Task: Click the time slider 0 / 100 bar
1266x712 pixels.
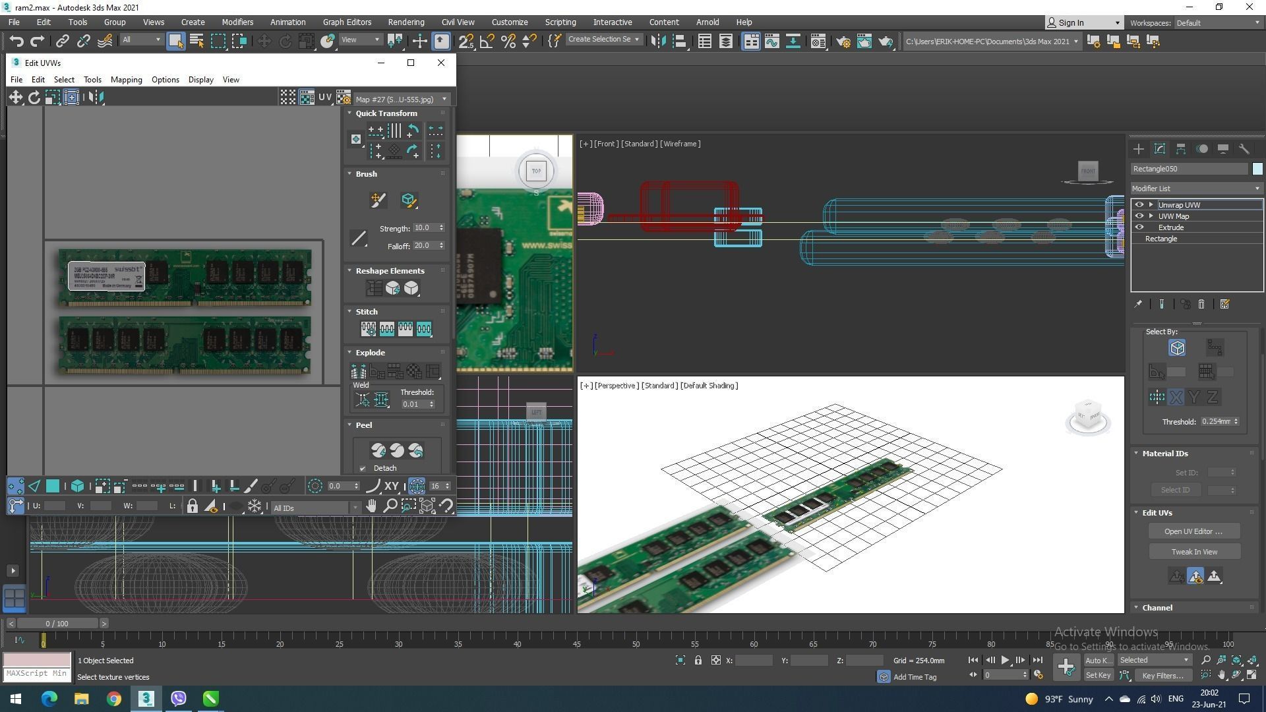Action: coord(57,624)
